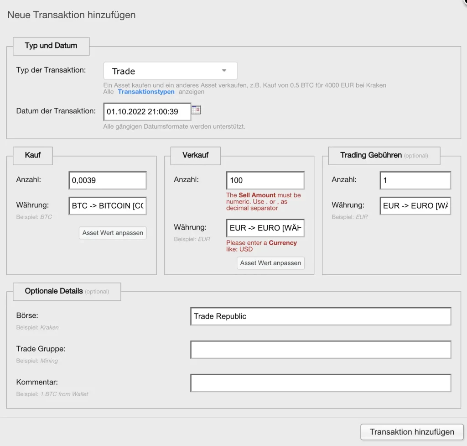The width and height of the screenshot is (467, 446).
Task: Select the Trading Gebühren Währung field
Action: tap(415, 206)
